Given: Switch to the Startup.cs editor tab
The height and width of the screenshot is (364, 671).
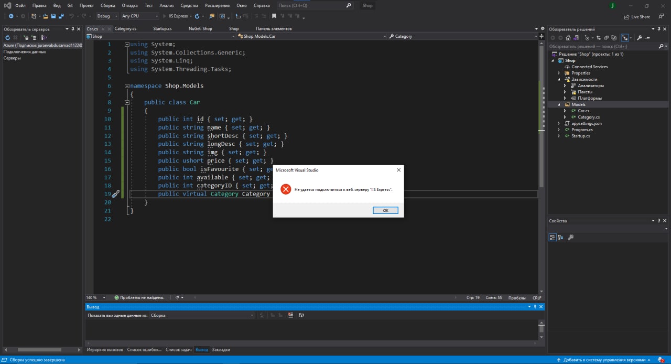Looking at the screenshot, I should click(163, 29).
